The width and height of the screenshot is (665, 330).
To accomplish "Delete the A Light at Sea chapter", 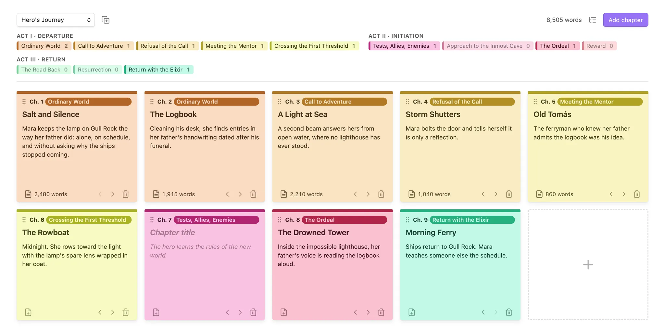I will click(381, 194).
